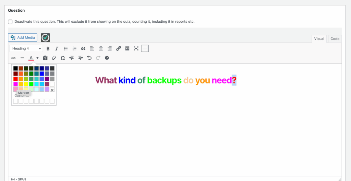Image resolution: width=351 pixels, height=181 pixels.
Task: Click the insert link icon
Action: [119, 48]
